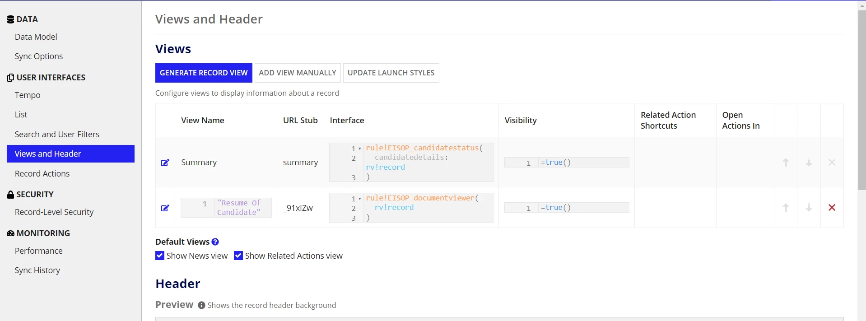Edit Summary visibility =true() expression
The height and width of the screenshot is (321, 866).
click(x=567, y=163)
